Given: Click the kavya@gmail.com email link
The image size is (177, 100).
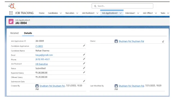Looking at the screenshot, I should click(44, 55).
